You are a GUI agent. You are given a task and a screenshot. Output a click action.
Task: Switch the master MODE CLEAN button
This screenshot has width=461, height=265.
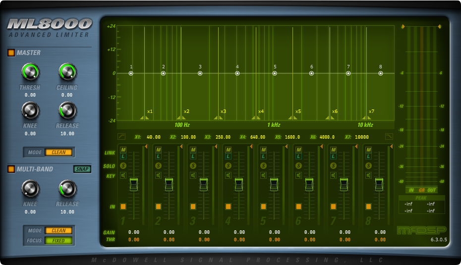pos(58,152)
